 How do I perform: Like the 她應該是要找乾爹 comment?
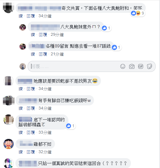21,89
